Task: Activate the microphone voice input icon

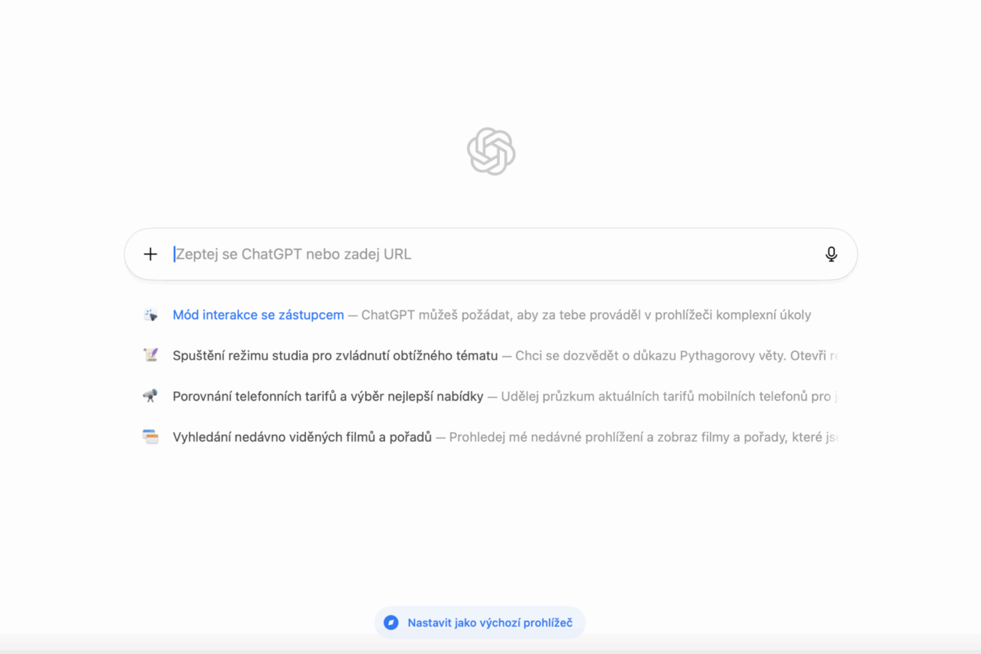Action: [831, 254]
